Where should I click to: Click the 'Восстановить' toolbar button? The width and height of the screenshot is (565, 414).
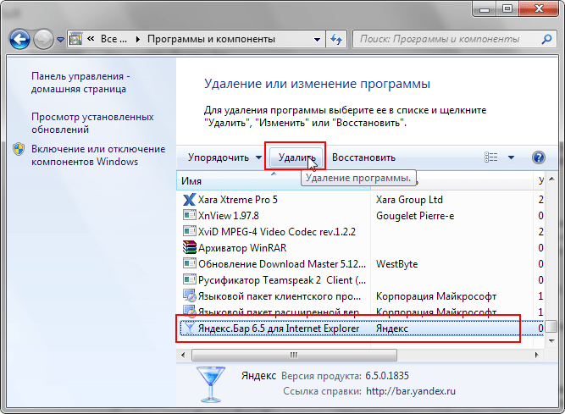coord(363,157)
